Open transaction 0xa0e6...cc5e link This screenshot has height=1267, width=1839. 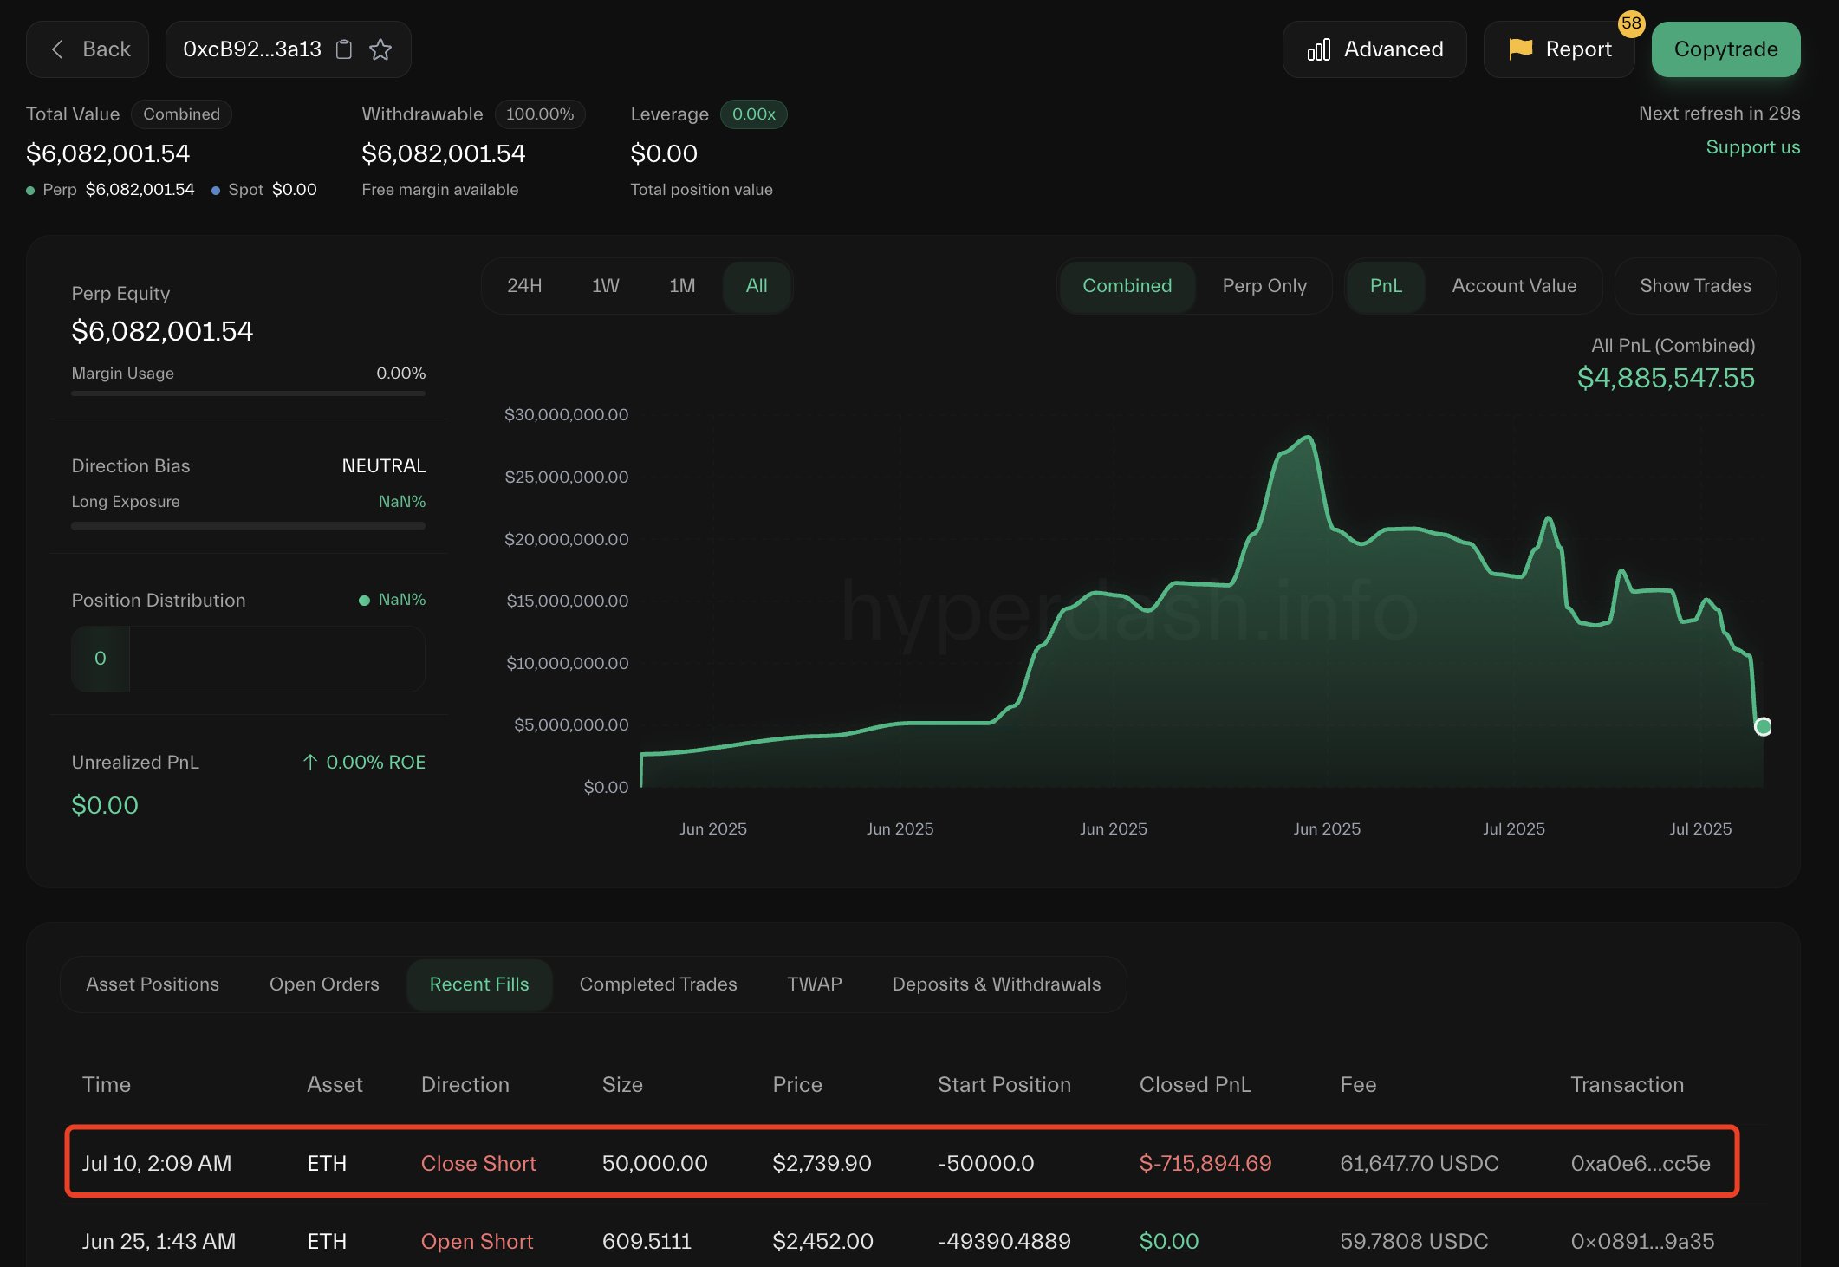[1640, 1163]
